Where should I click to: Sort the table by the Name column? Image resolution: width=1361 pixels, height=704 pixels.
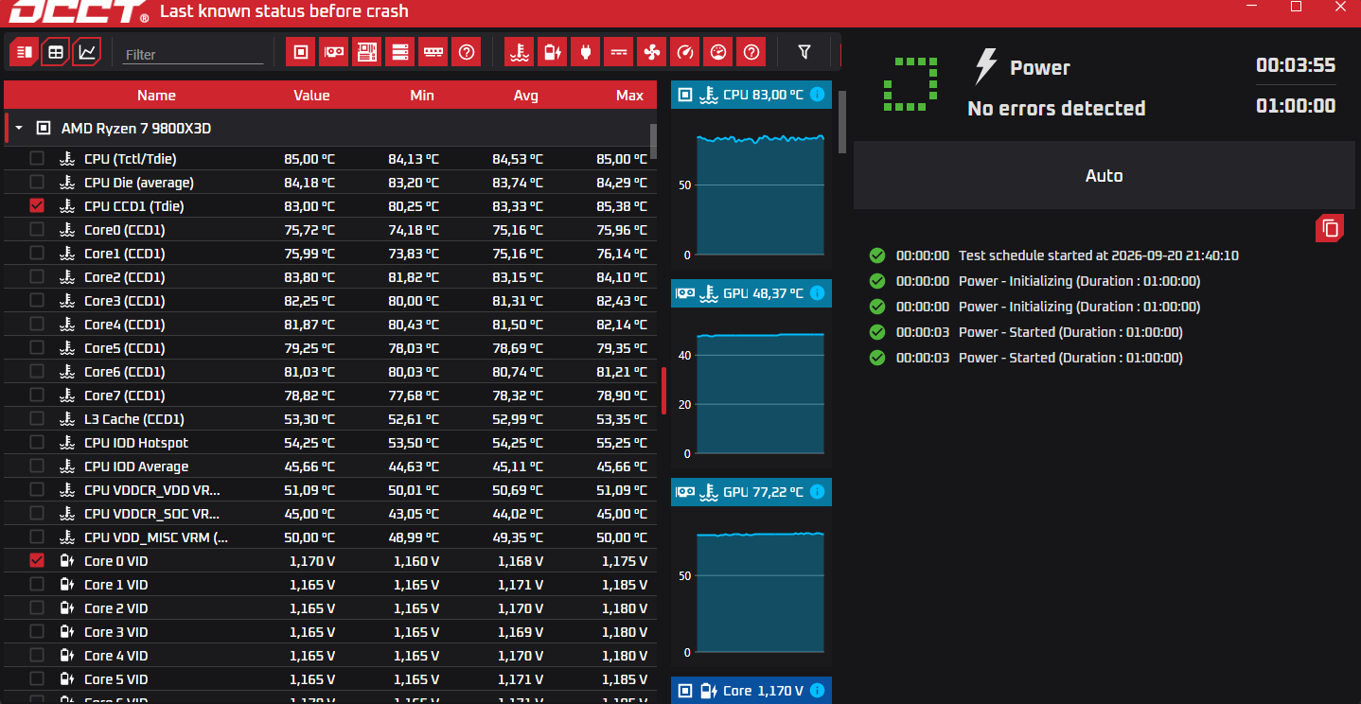point(156,96)
